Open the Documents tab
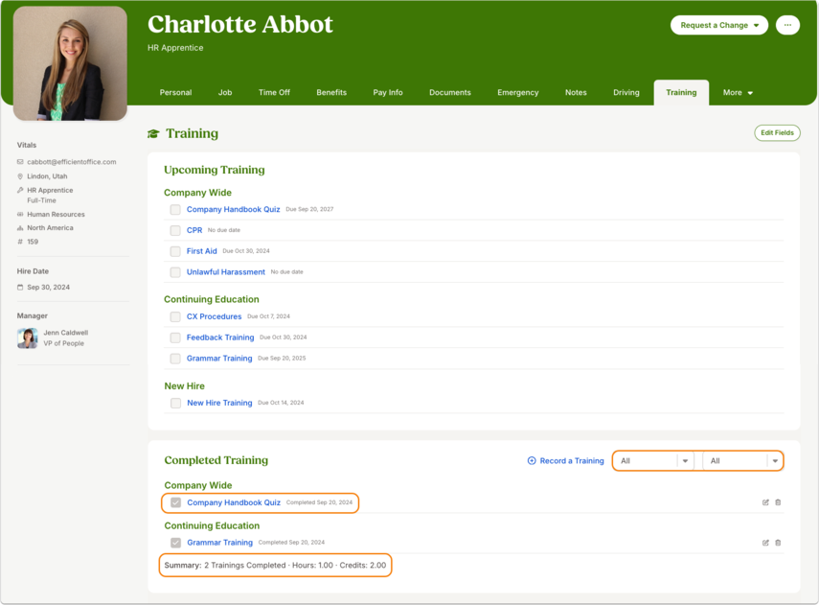 click(450, 93)
